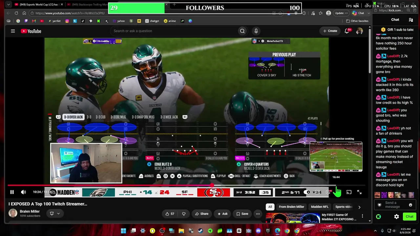Toggle subtitles closed captions in the player
The width and height of the screenshot is (420, 236).
pyautogui.click(x=318, y=192)
